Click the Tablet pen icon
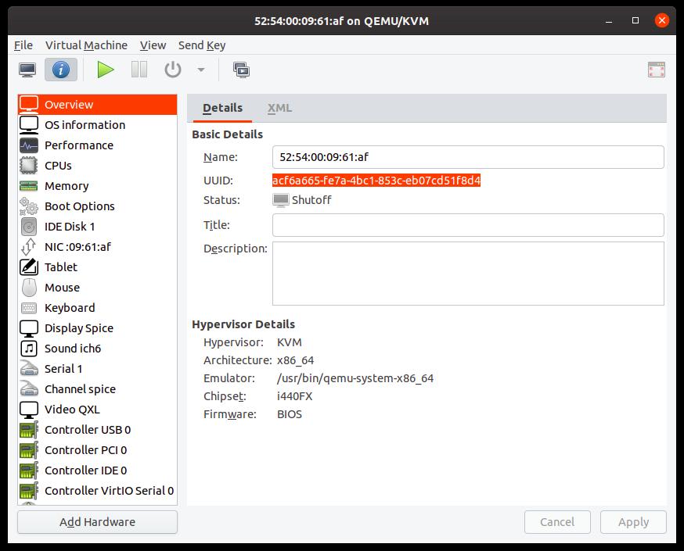 pos(29,267)
